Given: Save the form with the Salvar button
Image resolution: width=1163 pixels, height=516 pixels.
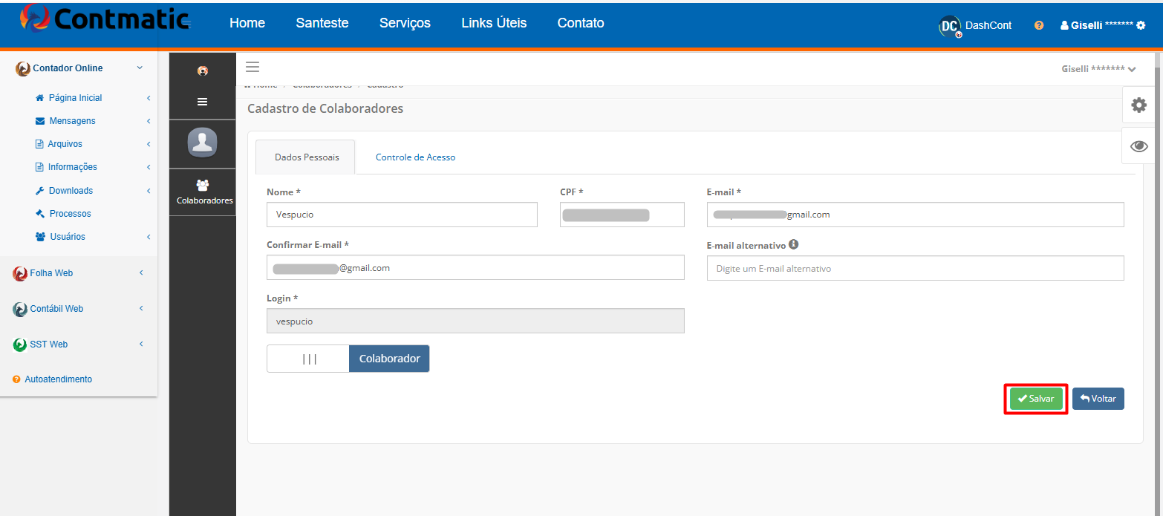Looking at the screenshot, I should 1036,399.
